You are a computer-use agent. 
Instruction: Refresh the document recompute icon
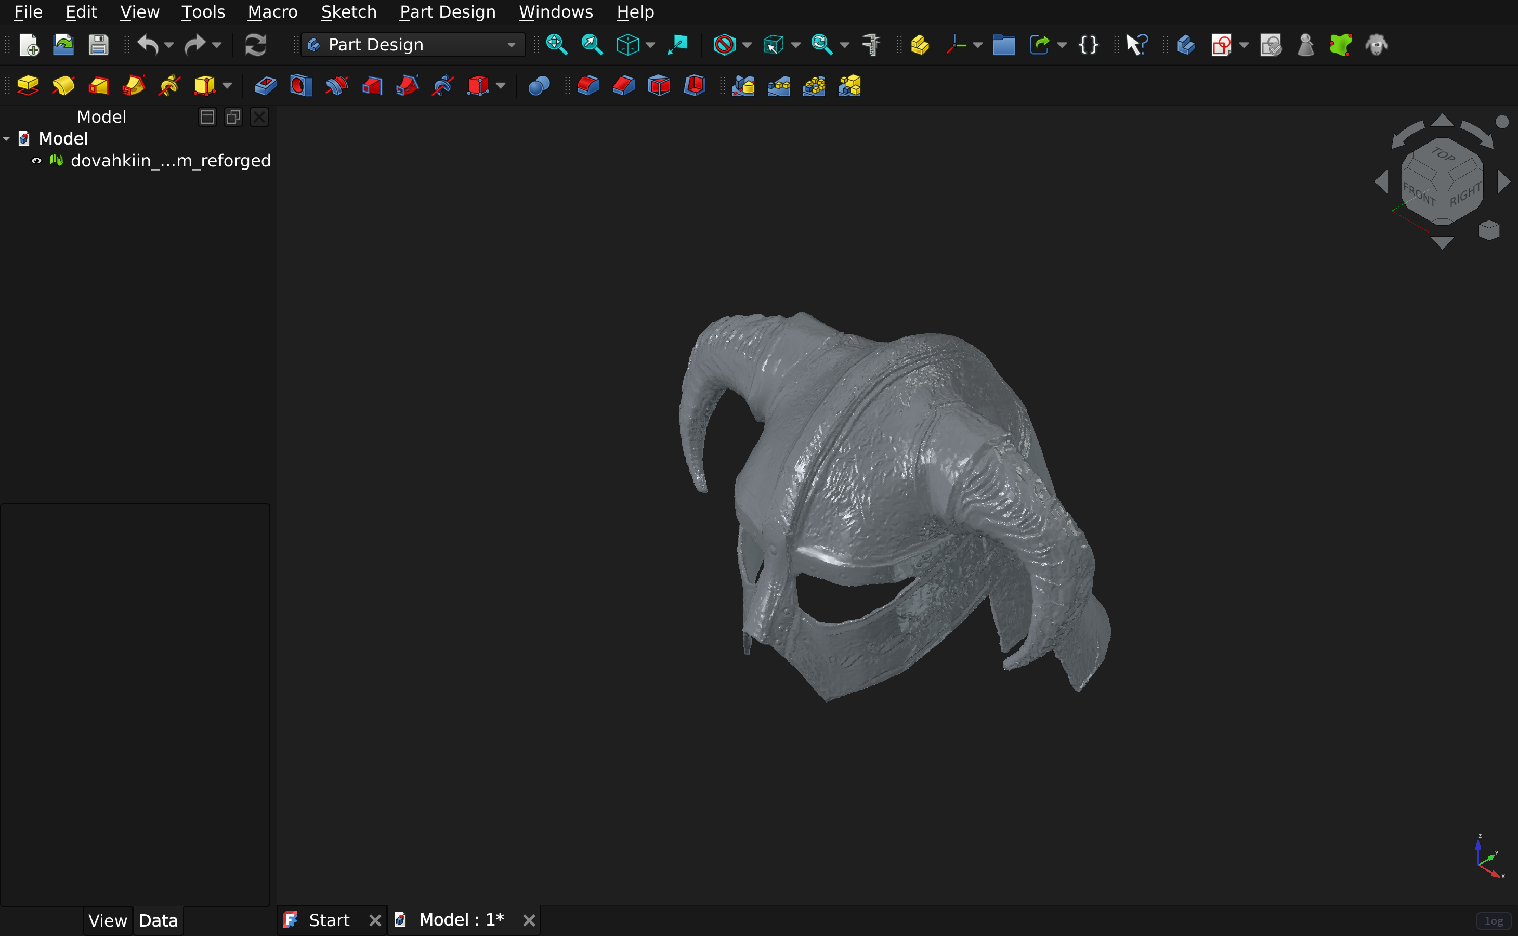tap(256, 45)
